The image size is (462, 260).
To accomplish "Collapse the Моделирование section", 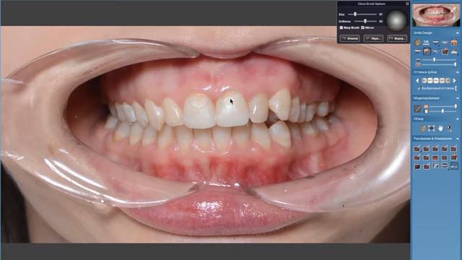I will (458, 98).
